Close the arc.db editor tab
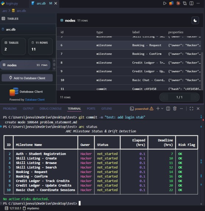 56,3
